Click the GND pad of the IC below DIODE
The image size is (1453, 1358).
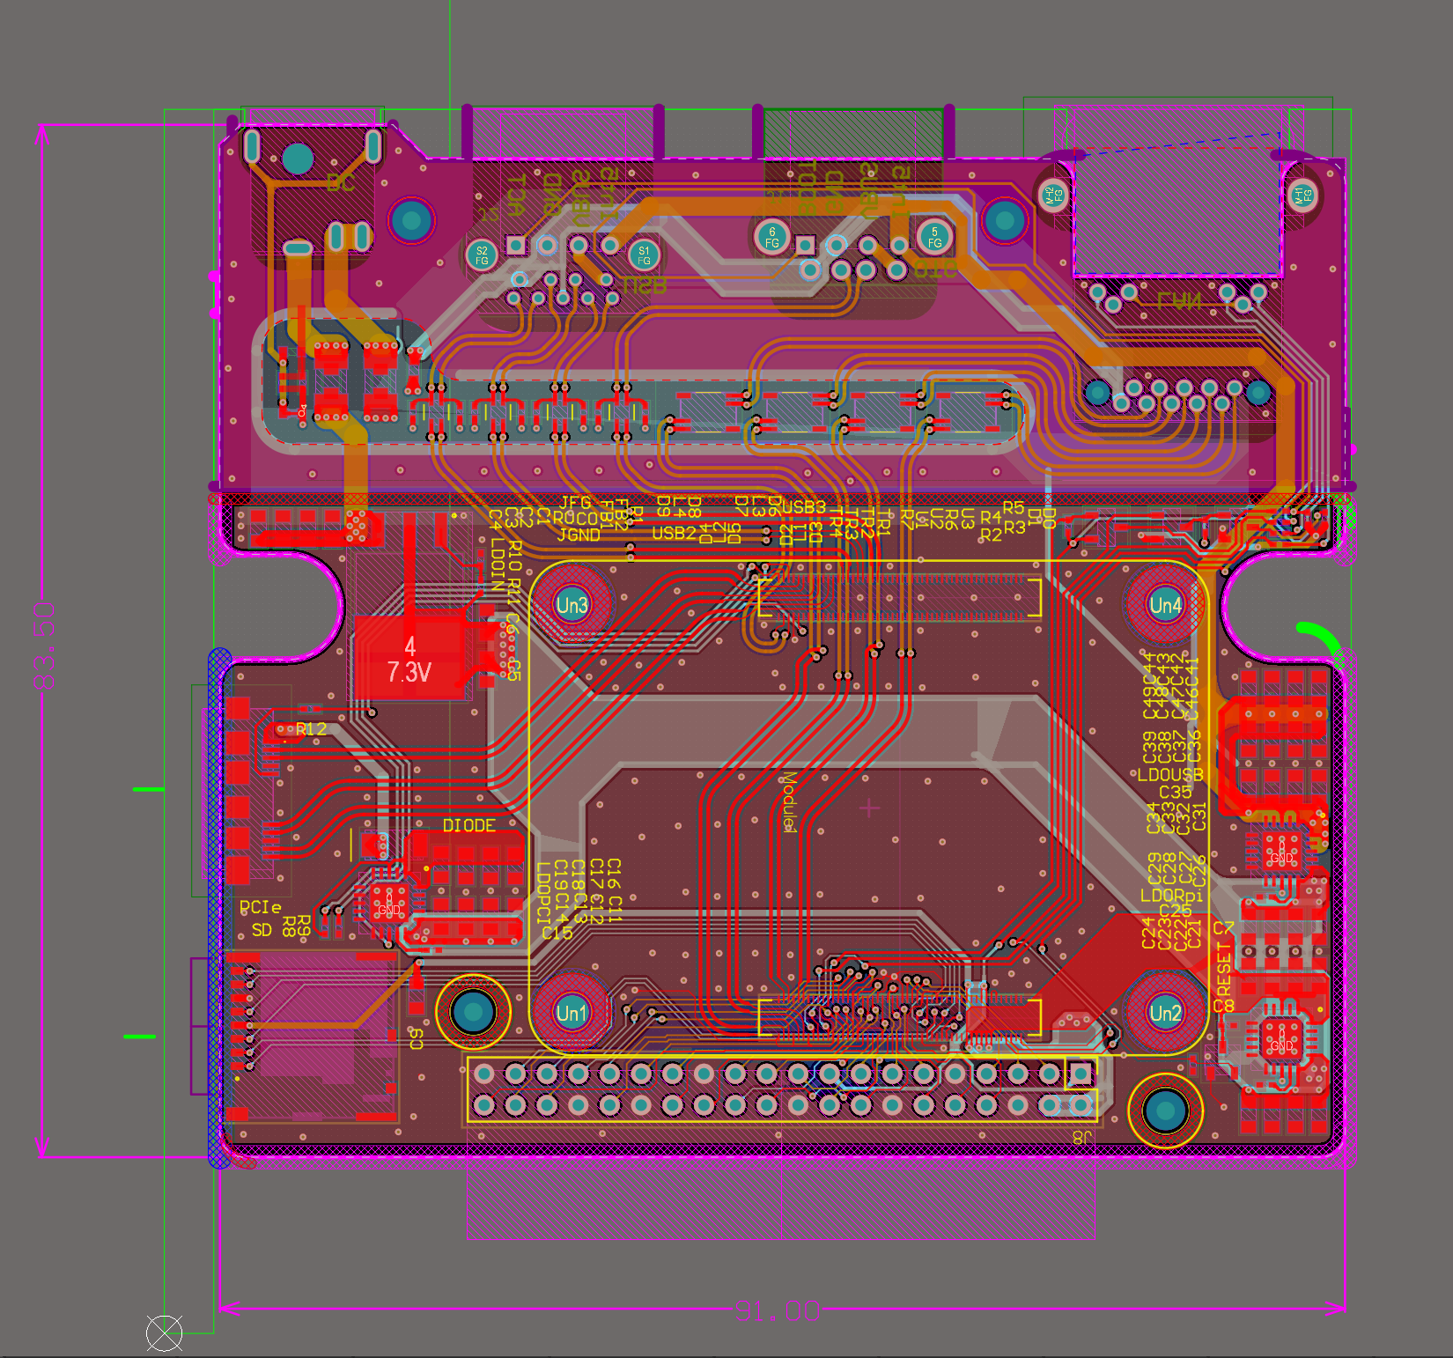388,902
